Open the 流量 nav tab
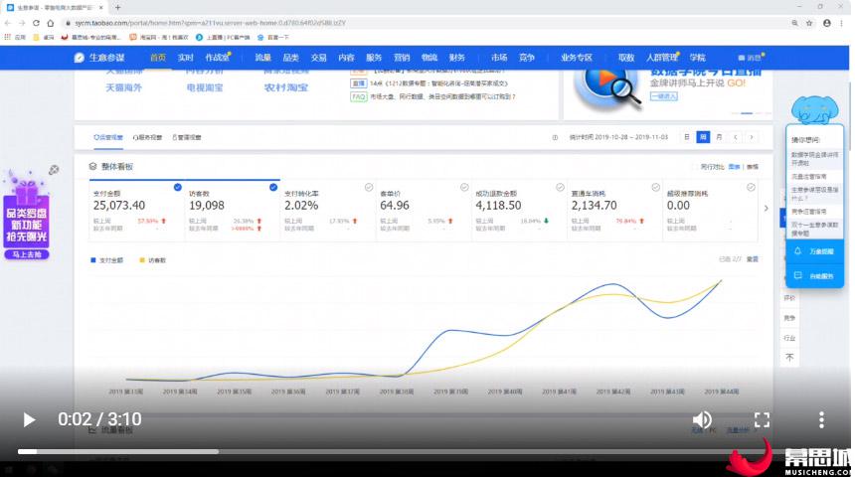855x477 pixels. [262, 58]
